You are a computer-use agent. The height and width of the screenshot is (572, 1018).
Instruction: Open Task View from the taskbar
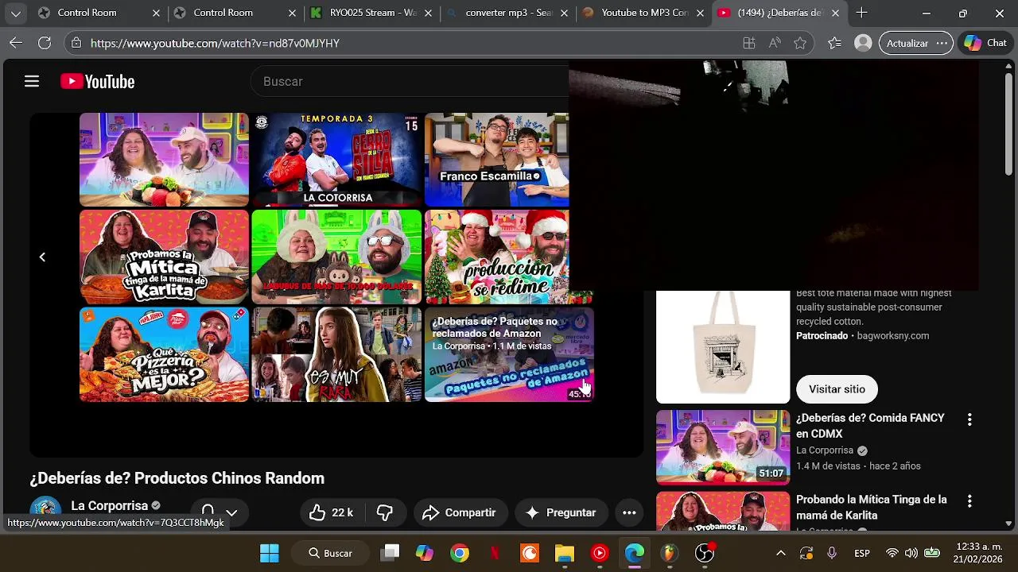[x=389, y=553]
